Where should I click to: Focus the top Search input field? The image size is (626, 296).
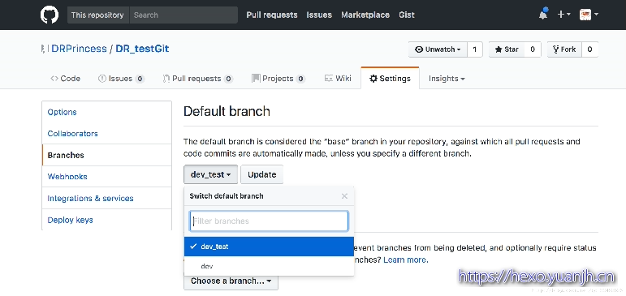pyautogui.click(x=183, y=15)
